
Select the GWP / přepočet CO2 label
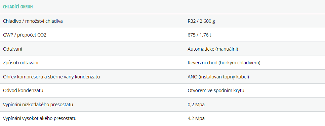click(x=25, y=35)
